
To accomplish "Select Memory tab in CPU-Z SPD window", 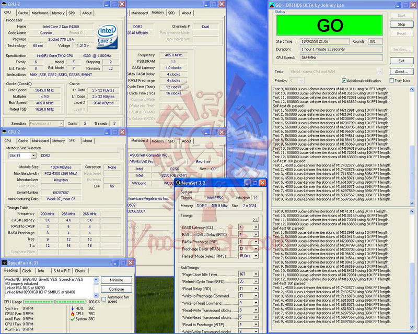I will tap(59, 140).
